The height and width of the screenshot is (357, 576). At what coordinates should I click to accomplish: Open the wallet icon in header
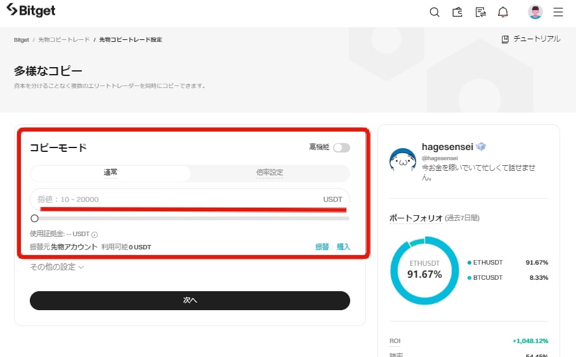click(457, 12)
